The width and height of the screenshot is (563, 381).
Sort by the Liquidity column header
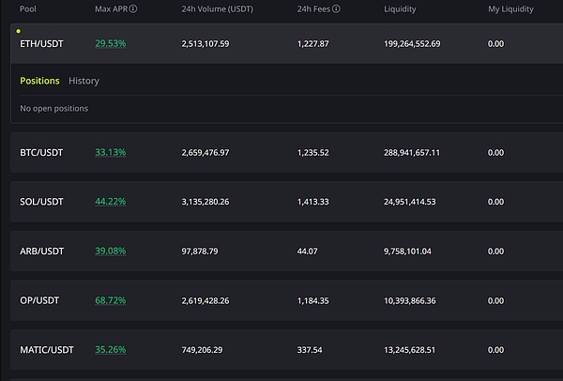tap(401, 9)
